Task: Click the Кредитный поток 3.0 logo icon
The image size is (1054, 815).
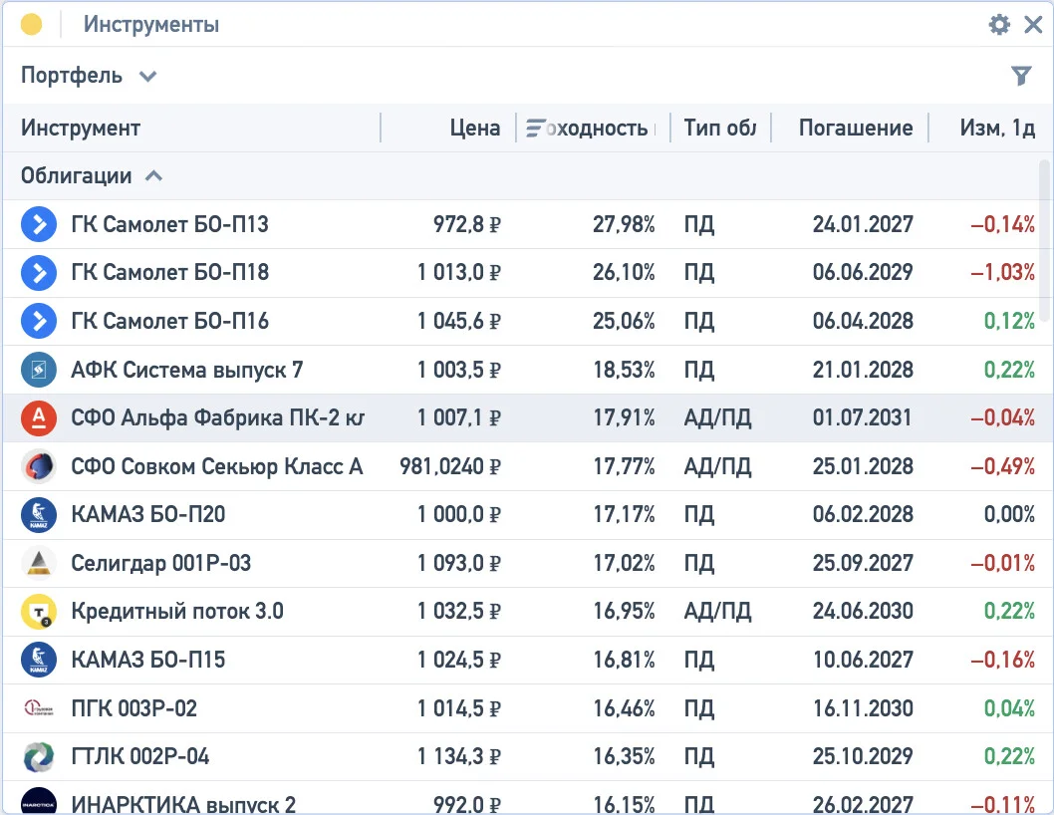Action: (38, 612)
